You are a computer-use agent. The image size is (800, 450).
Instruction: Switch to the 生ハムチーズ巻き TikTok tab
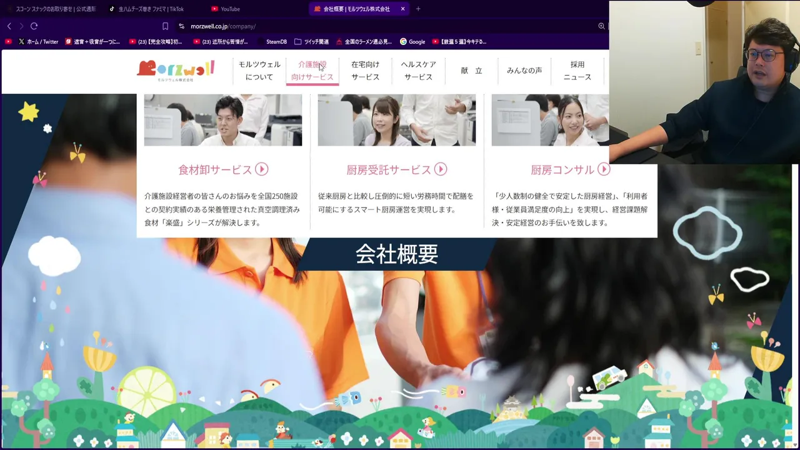(150, 9)
